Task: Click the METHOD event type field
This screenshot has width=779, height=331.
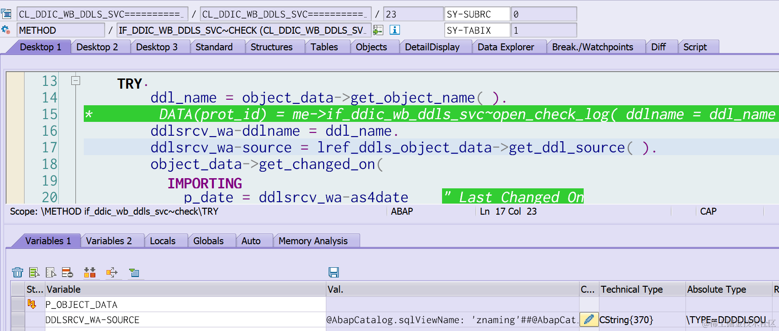Action: pos(61,30)
